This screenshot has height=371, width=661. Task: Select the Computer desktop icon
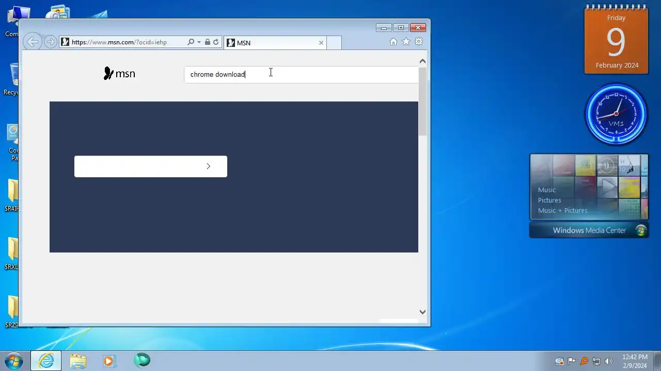pos(13,22)
